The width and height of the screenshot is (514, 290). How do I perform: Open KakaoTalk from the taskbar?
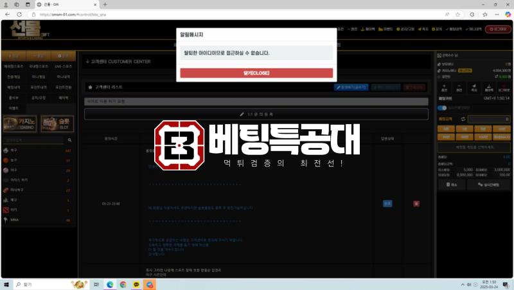click(x=136, y=284)
